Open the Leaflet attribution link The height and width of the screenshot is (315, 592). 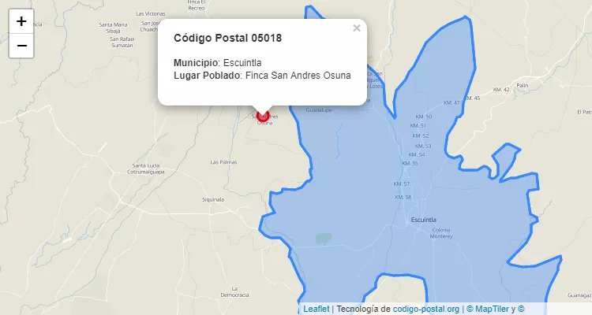(x=316, y=309)
